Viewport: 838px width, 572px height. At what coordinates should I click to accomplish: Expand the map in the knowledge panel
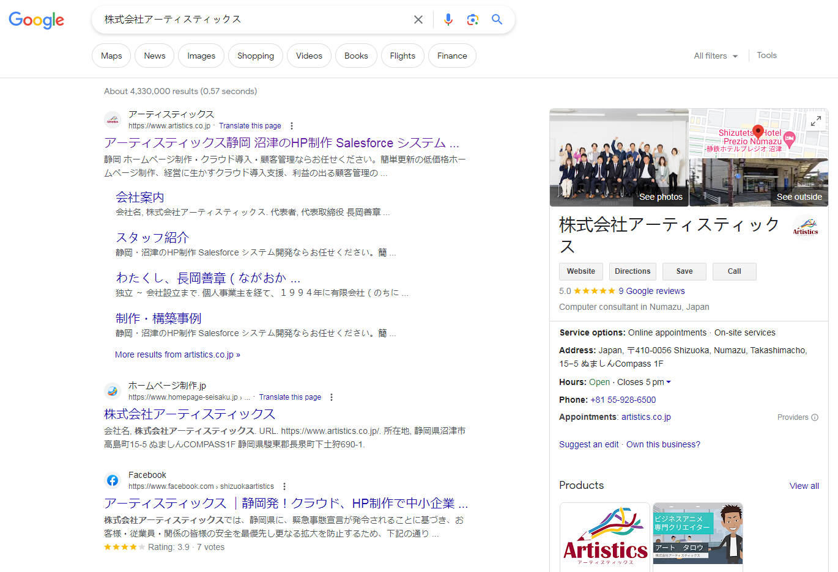815,122
